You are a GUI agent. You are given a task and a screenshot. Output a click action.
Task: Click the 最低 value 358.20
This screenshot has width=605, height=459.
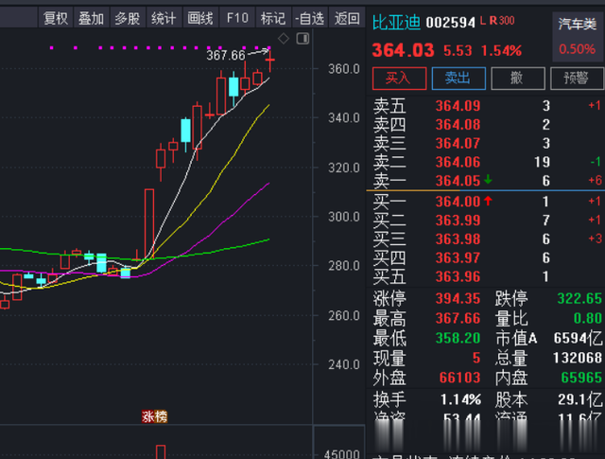click(458, 338)
